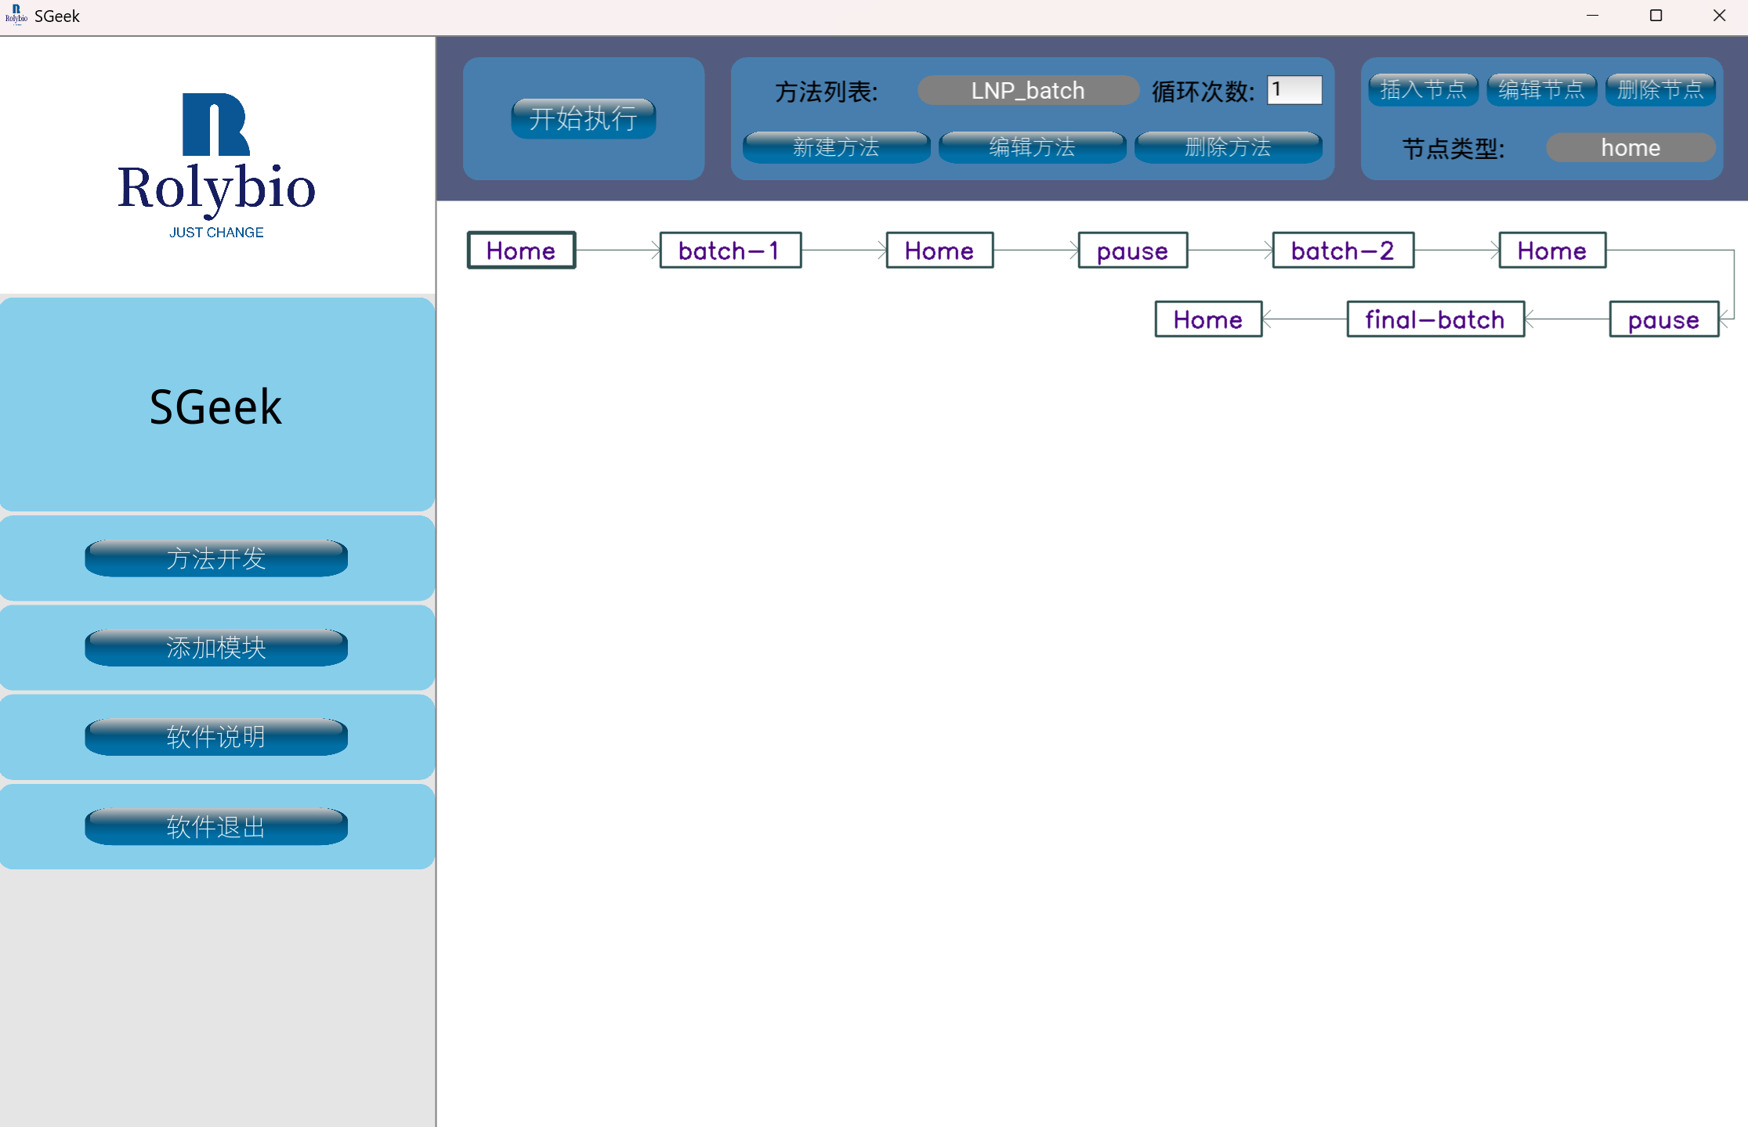The width and height of the screenshot is (1748, 1127).
Task: Click the 节点类型 label
Action: (x=1453, y=148)
